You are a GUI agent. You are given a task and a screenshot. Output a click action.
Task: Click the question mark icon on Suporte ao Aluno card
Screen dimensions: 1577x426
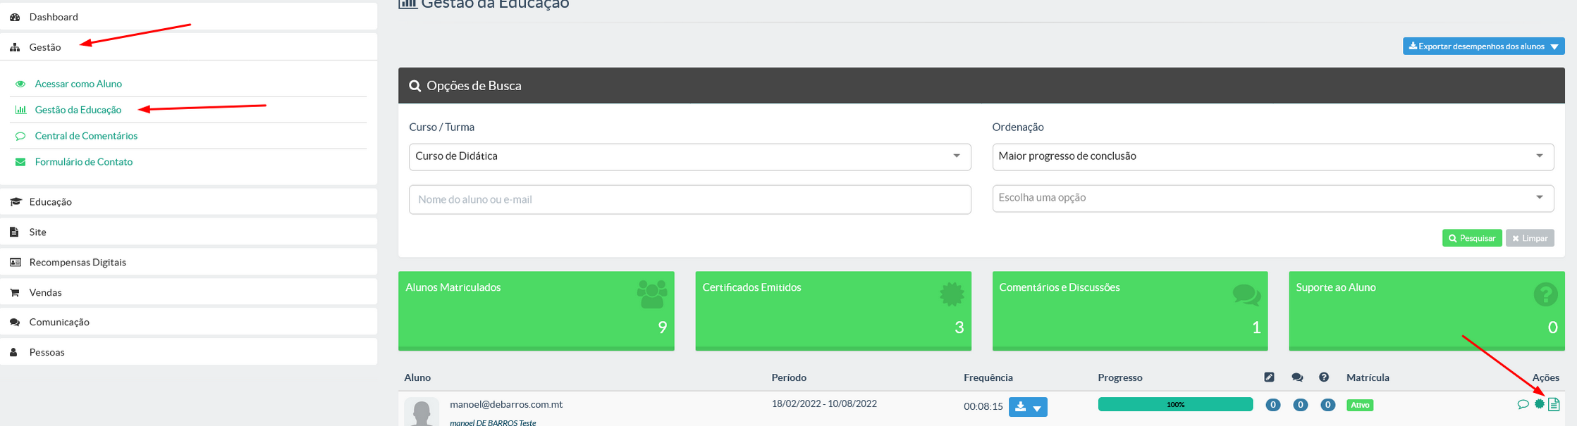(x=1545, y=294)
